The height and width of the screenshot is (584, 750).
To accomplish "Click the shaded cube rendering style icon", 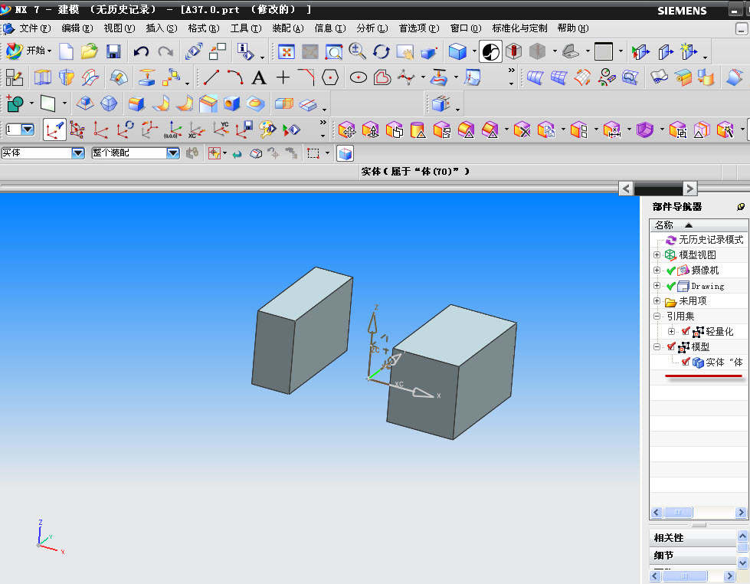I will (457, 51).
